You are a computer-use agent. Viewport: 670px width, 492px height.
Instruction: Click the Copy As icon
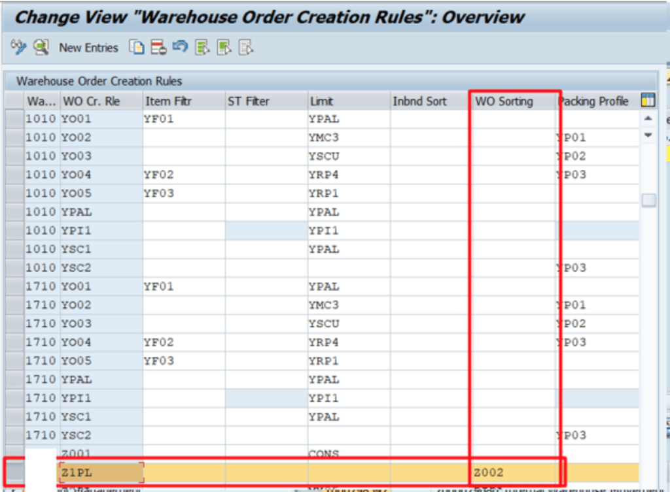(136, 47)
